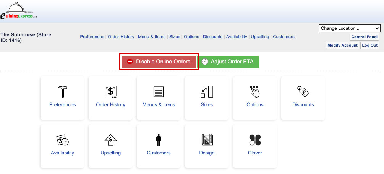
Task: Select the Sizes resize icon
Action: pos(207,92)
